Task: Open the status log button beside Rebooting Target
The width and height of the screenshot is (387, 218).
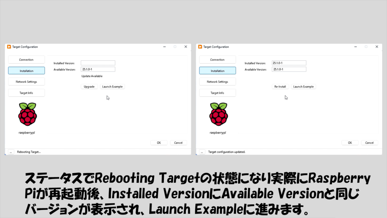Action: (x=11, y=152)
